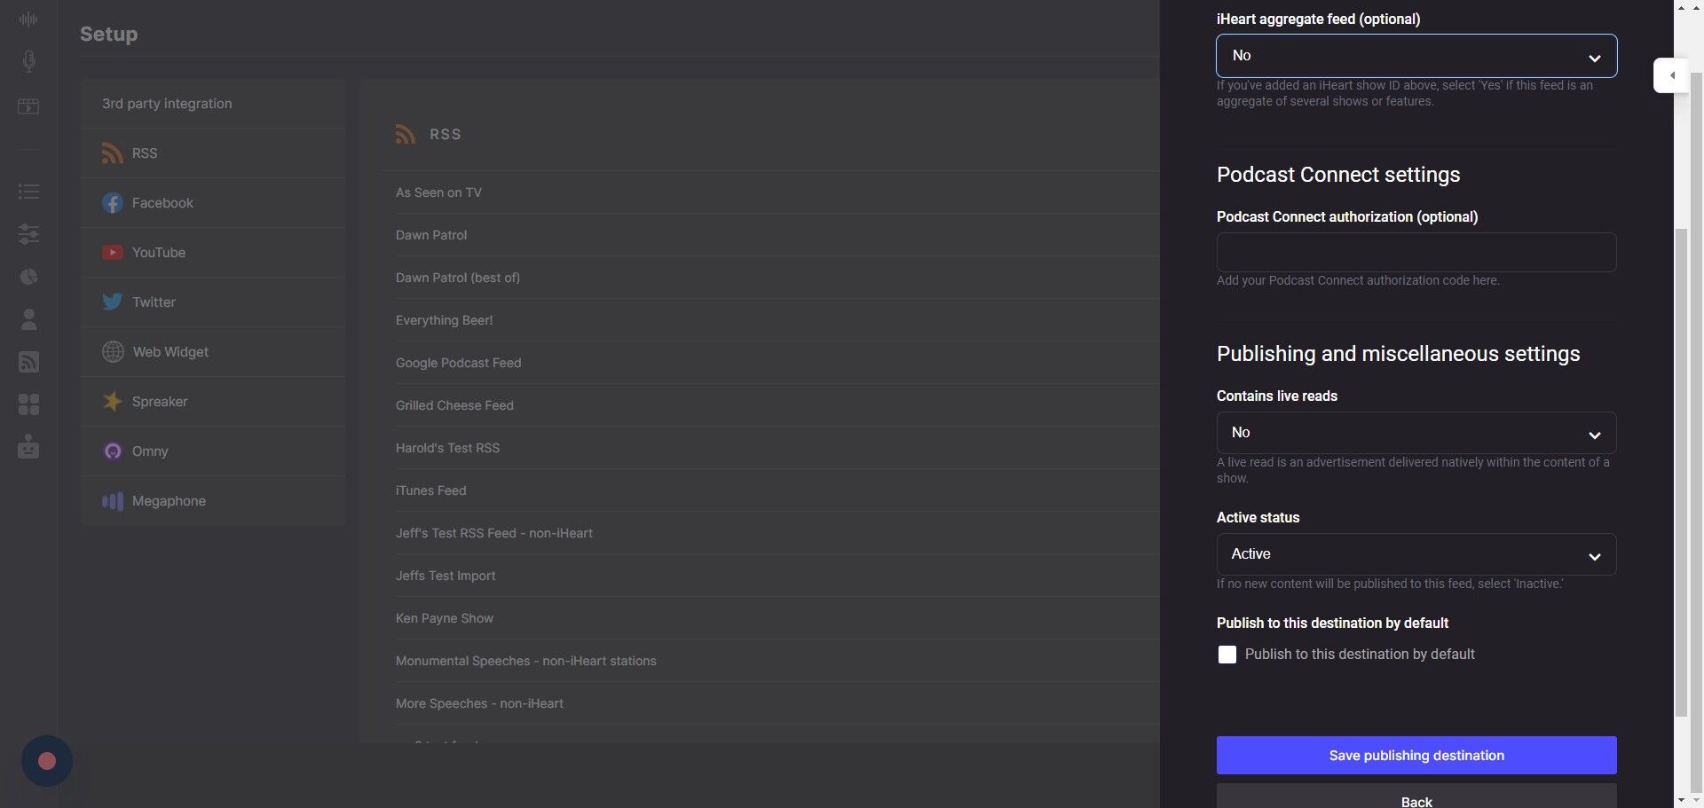
Task: Open the robot icon in the sidebar
Action: point(28,446)
